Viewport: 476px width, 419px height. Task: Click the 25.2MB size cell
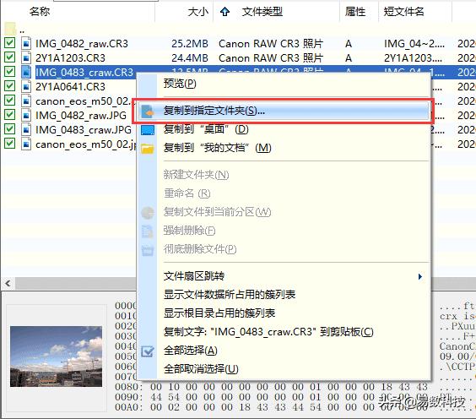tap(190, 44)
